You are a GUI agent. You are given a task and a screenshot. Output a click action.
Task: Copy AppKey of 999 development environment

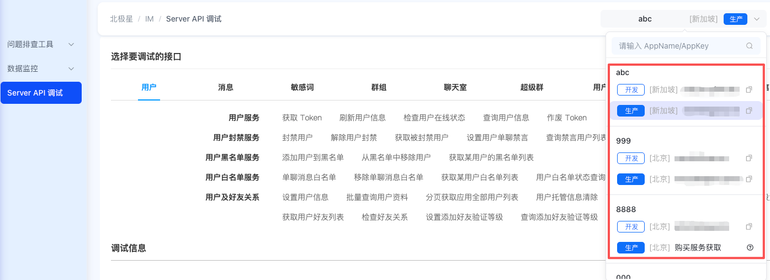pos(749,158)
